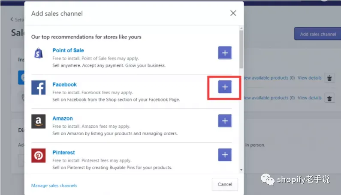Add the Facebook sales channel
341x195 pixels.
coord(225,87)
